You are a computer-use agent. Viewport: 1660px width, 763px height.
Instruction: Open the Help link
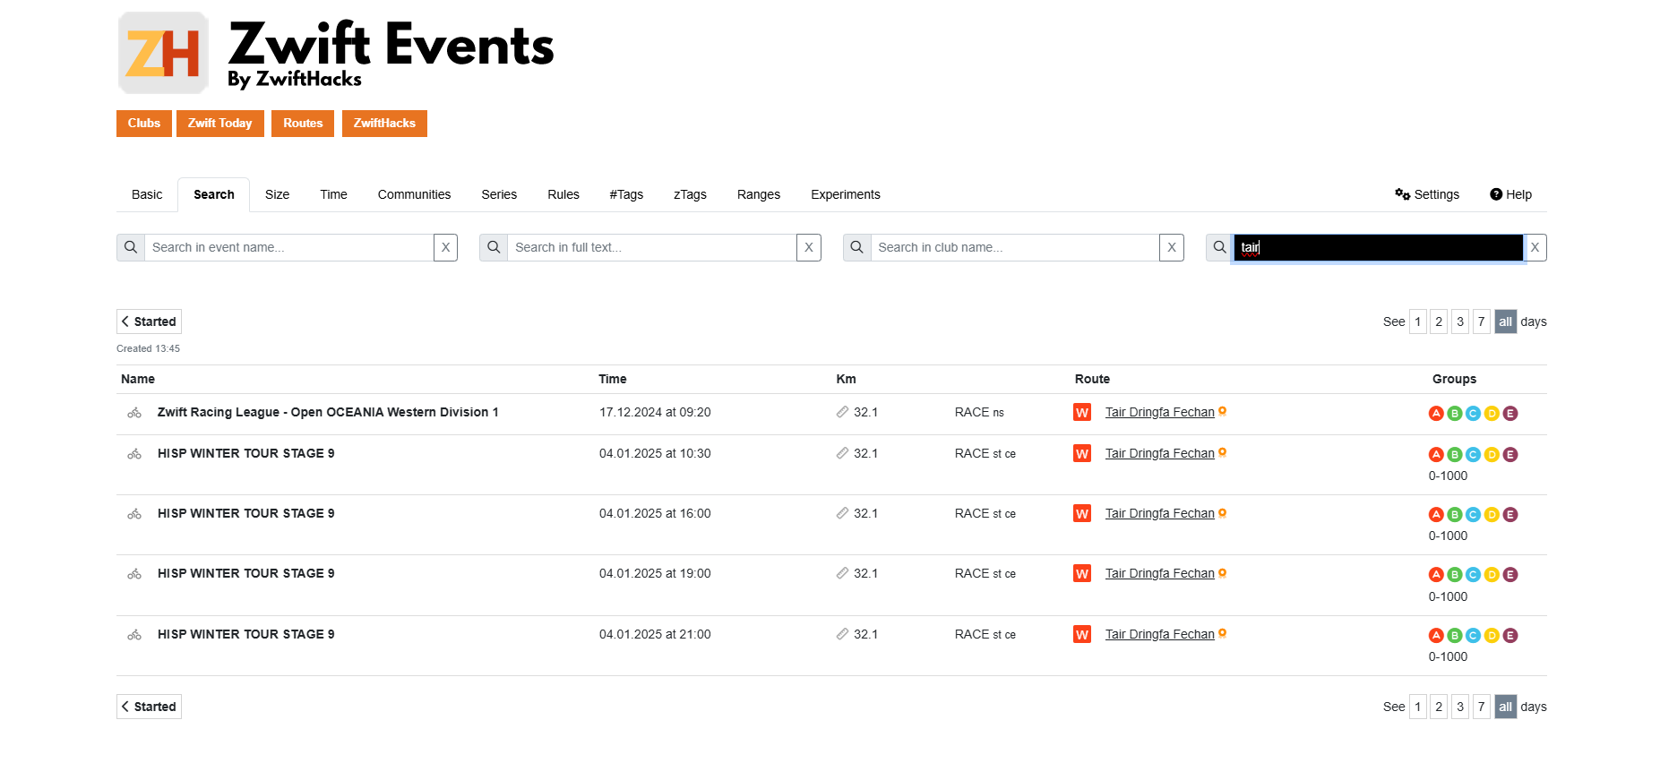tap(1511, 194)
